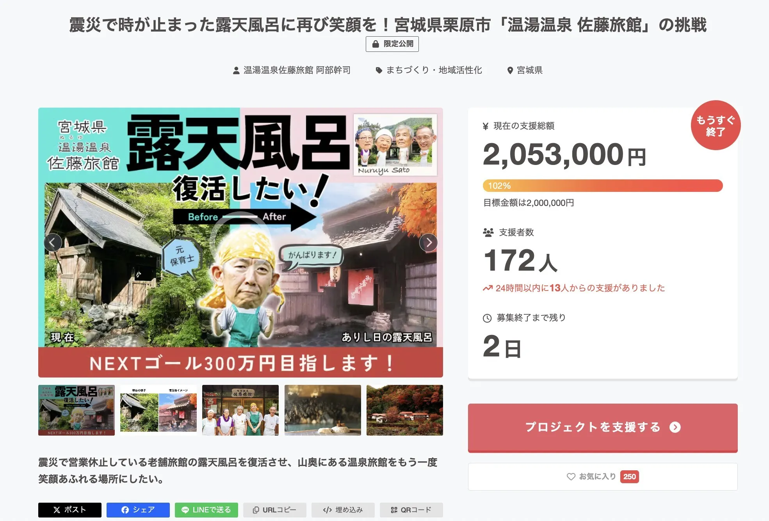Screen dimensions: 769x521
Task: Send via the LINEで送る button
Action: [x=206, y=510]
